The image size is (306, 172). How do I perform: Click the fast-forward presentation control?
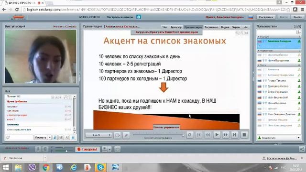[x=225, y=135]
